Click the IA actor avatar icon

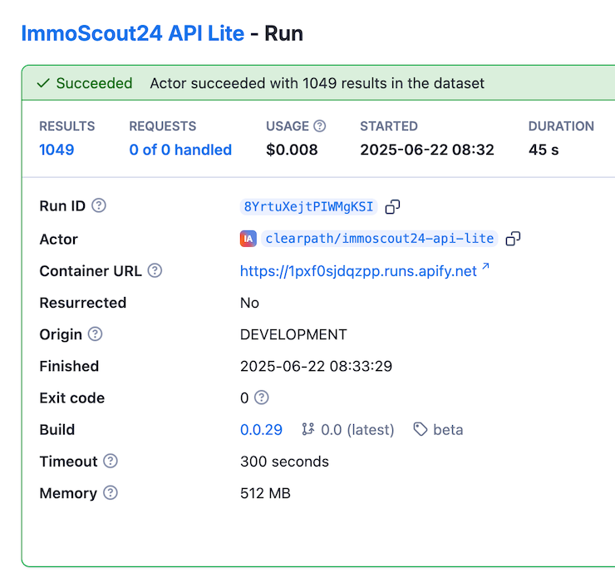(x=248, y=239)
